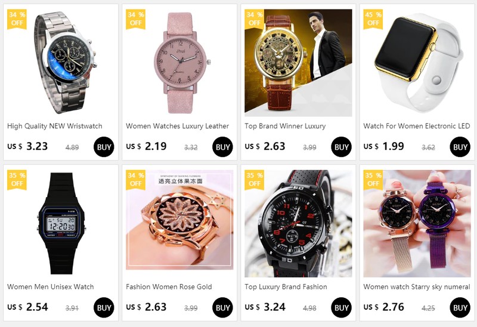
Task: Open the black and red GT sports watch image
Action: point(298,224)
